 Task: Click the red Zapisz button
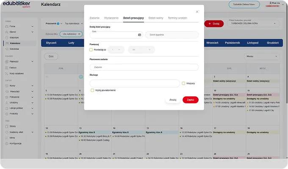[x=190, y=100]
